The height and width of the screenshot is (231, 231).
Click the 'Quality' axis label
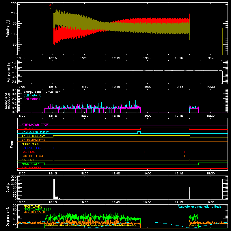pos(8,187)
